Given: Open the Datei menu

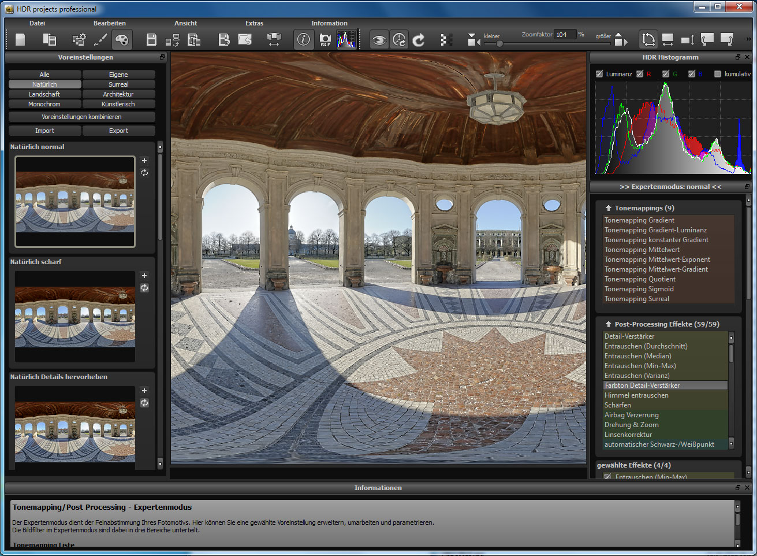Looking at the screenshot, I should 37,23.
